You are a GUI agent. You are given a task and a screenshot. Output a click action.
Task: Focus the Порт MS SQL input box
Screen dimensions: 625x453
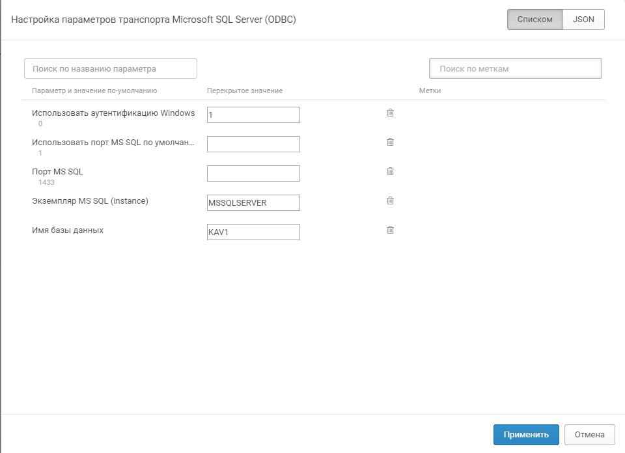[253, 173]
